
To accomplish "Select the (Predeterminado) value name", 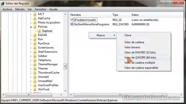I will (85, 20).
